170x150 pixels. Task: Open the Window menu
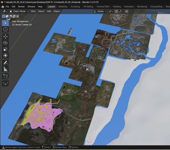pos(31,7)
